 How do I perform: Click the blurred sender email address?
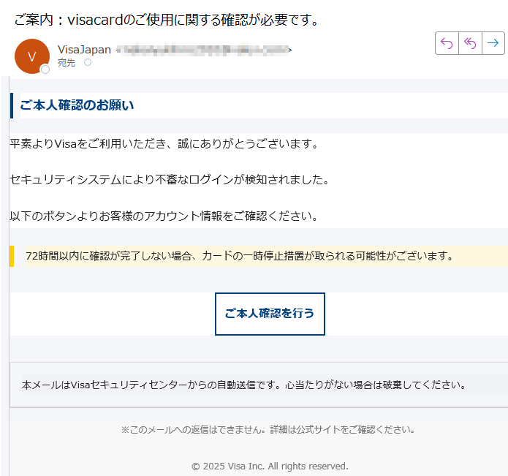(204, 50)
